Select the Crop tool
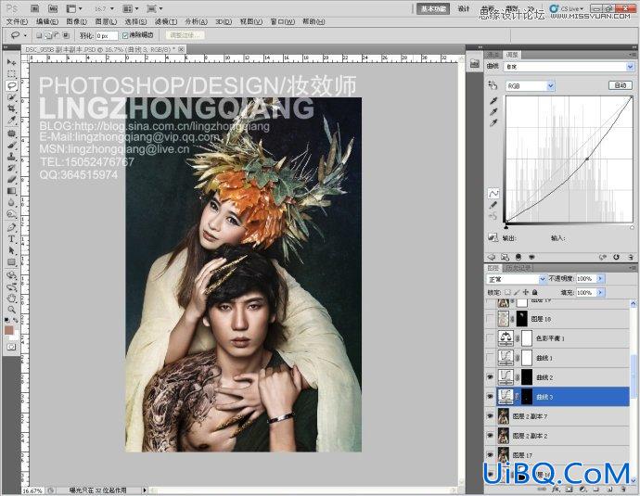Viewport: 640px width, 496px height. pyautogui.click(x=11, y=108)
